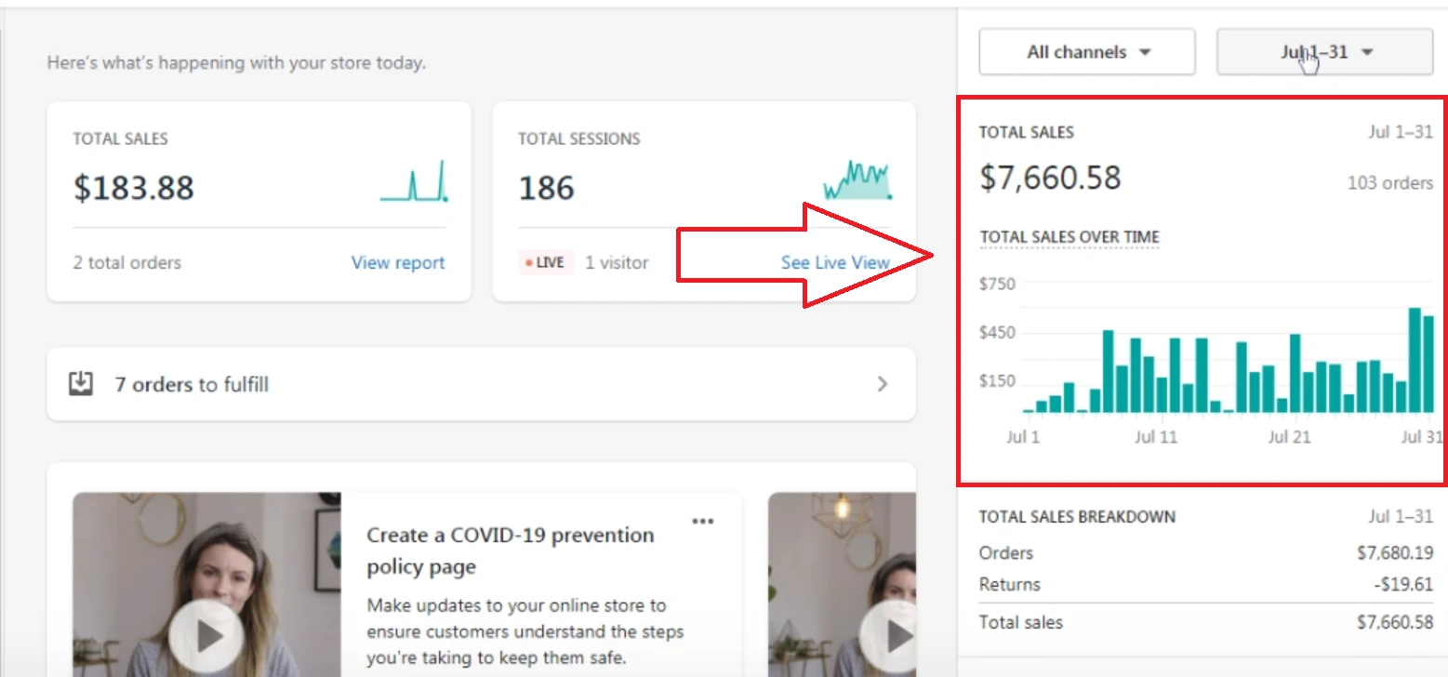Open the See Live View link
The width and height of the screenshot is (1448, 677).
point(835,263)
